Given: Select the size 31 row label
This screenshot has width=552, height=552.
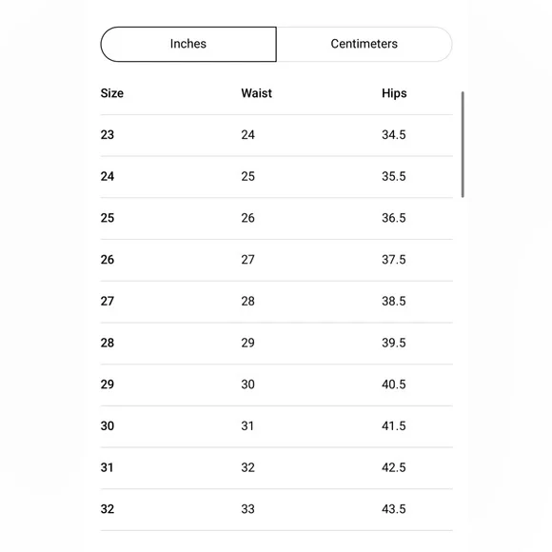Looking at the screenshot, I should click(108, 467).
